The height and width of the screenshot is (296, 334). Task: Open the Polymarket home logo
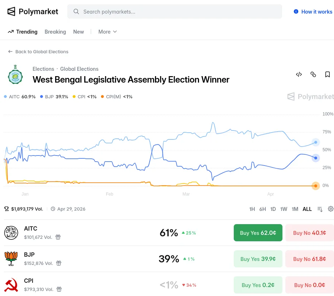33,11
